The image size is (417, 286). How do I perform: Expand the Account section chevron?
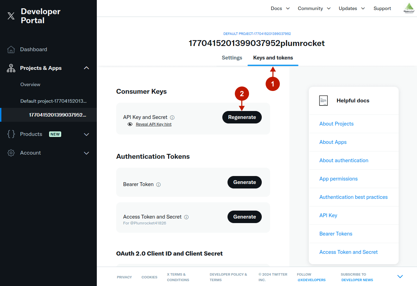click(x=86, y=153)
